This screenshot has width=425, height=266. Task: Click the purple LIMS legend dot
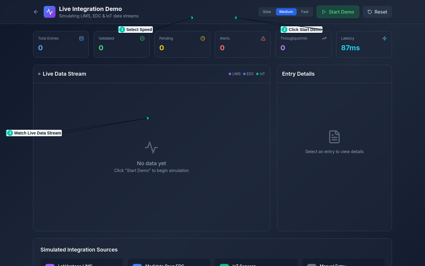pyautogui.click(x=230, y=74)
